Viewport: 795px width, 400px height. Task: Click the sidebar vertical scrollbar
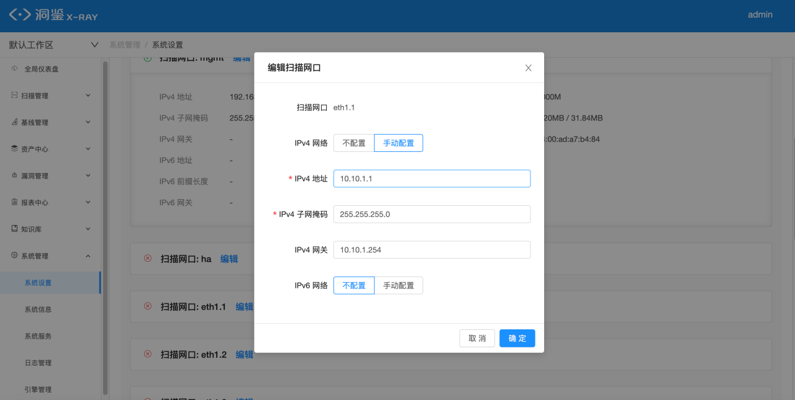tap(105, 226)
